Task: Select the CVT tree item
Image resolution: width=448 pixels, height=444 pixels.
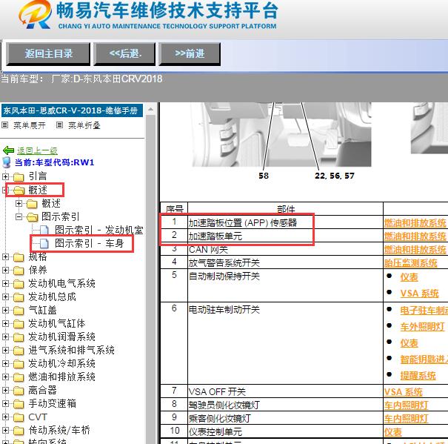Action: tap(38, 417)
